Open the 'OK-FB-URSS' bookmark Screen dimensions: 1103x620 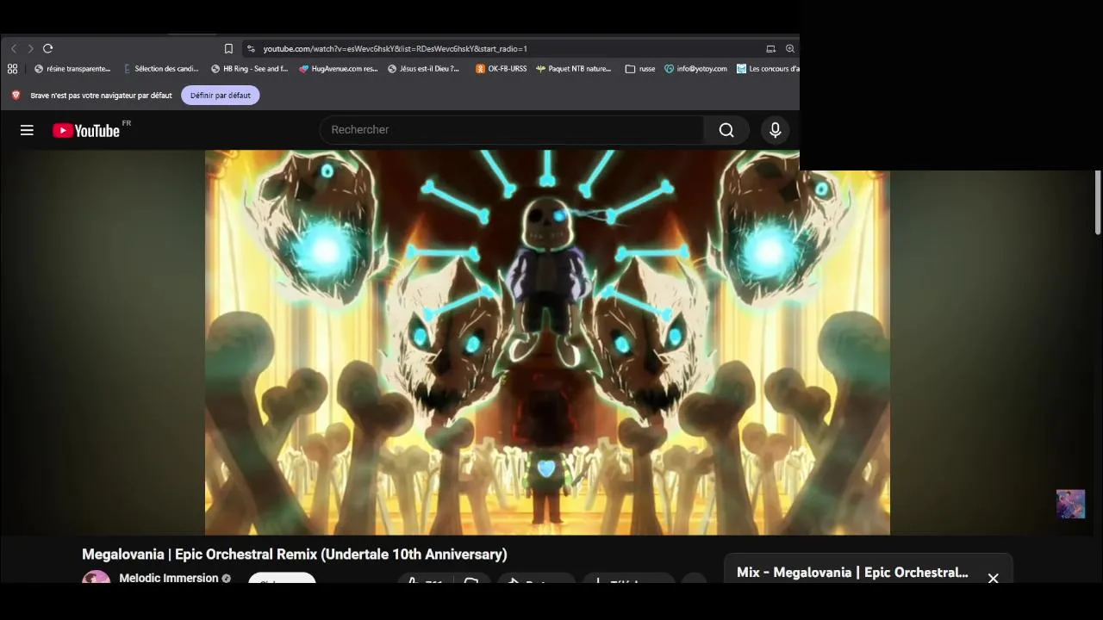(x=502, y=69)
